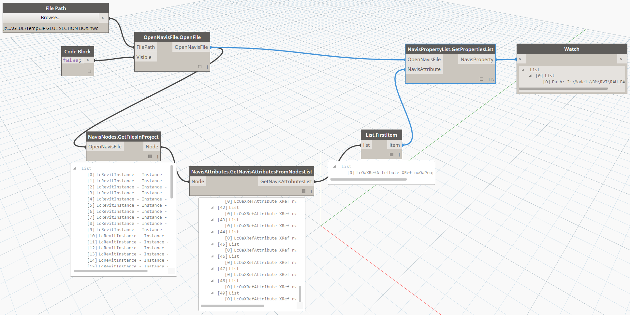Toggle the preview square on OpenNavisFile.OpenFile node
The height and width of the screenshot is (315, 630).
200,67
